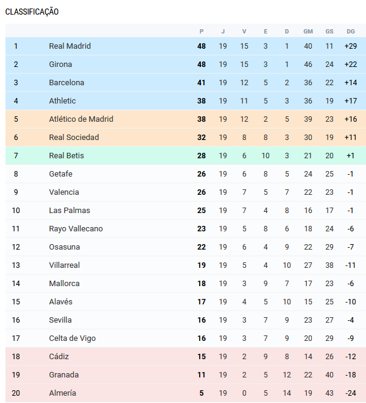This screenshot has height=403, width=366.
Task: Select Villarreal in the table
Action: 65,265
